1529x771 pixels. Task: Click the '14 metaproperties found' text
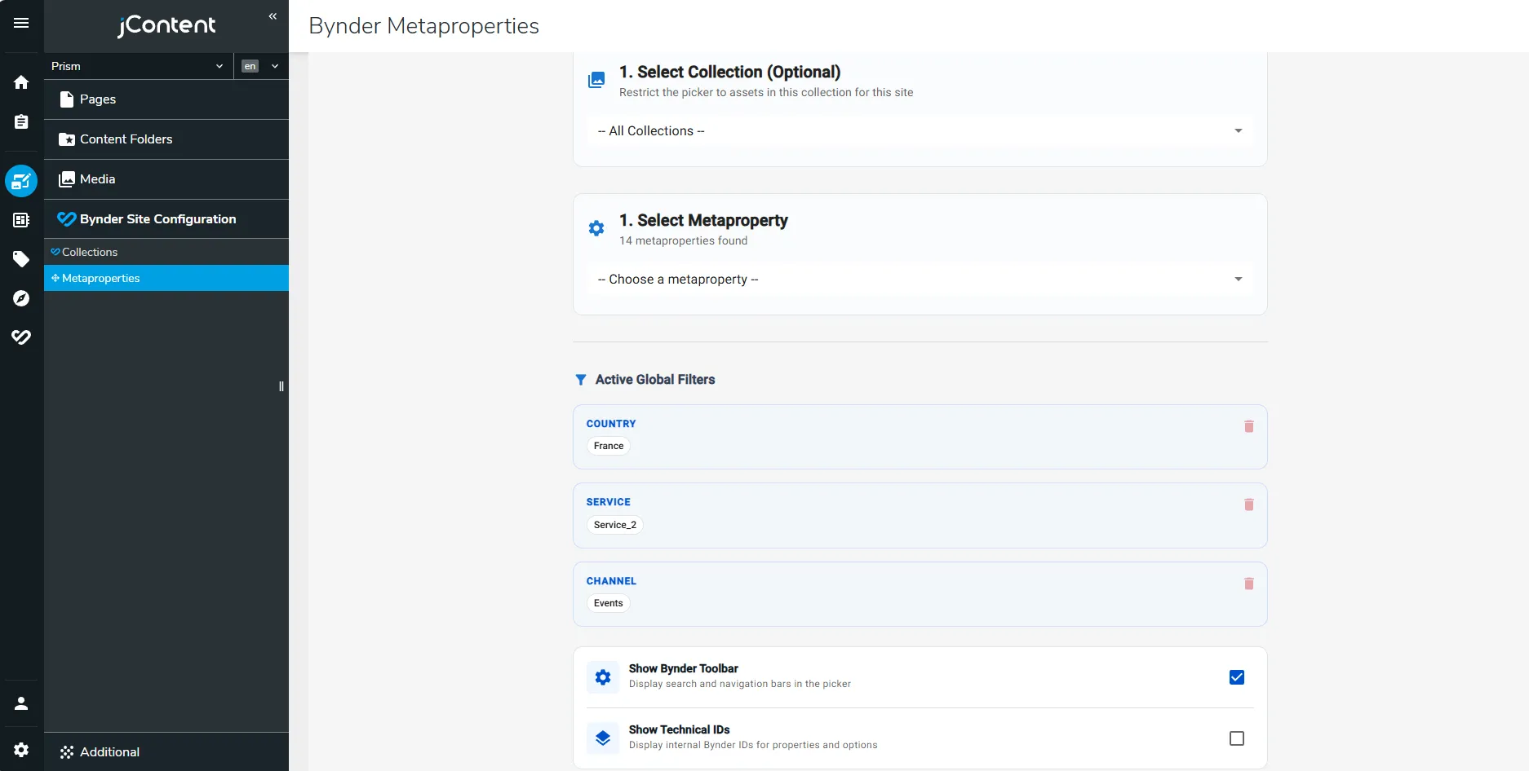click(683, 240)
